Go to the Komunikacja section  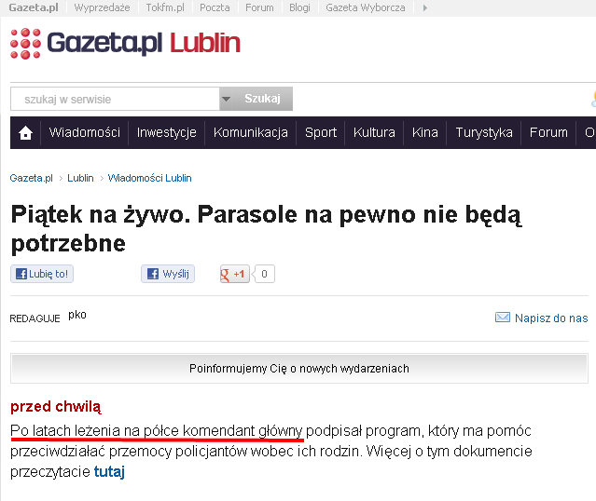(x=250, y=132)
